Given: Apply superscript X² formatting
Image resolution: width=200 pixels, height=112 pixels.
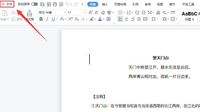Looking at the screenshot, I should (70, 19).
